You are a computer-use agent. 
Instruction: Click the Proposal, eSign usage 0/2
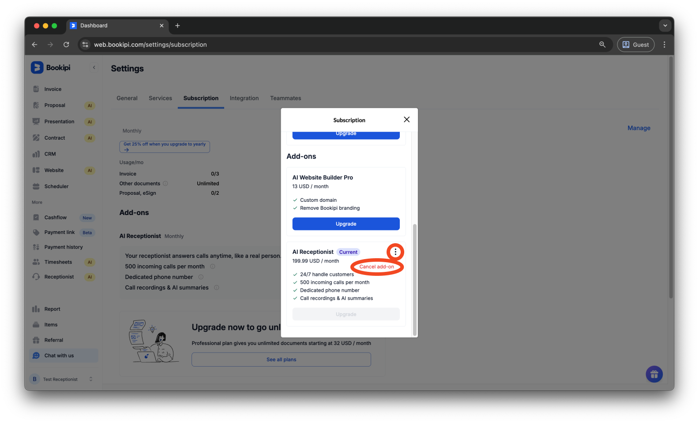(x=215, y=193)
